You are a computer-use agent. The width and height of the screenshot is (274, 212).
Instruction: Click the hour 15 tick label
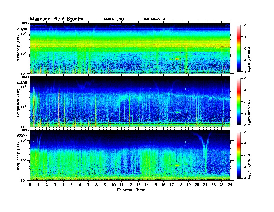pyautogui.click(x=155, y=185)
